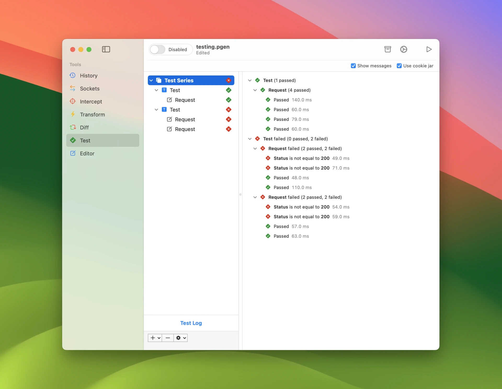Viewport: 502px width, 389px height.
Task: Open the Intercept tool
Action: (91, 102)
